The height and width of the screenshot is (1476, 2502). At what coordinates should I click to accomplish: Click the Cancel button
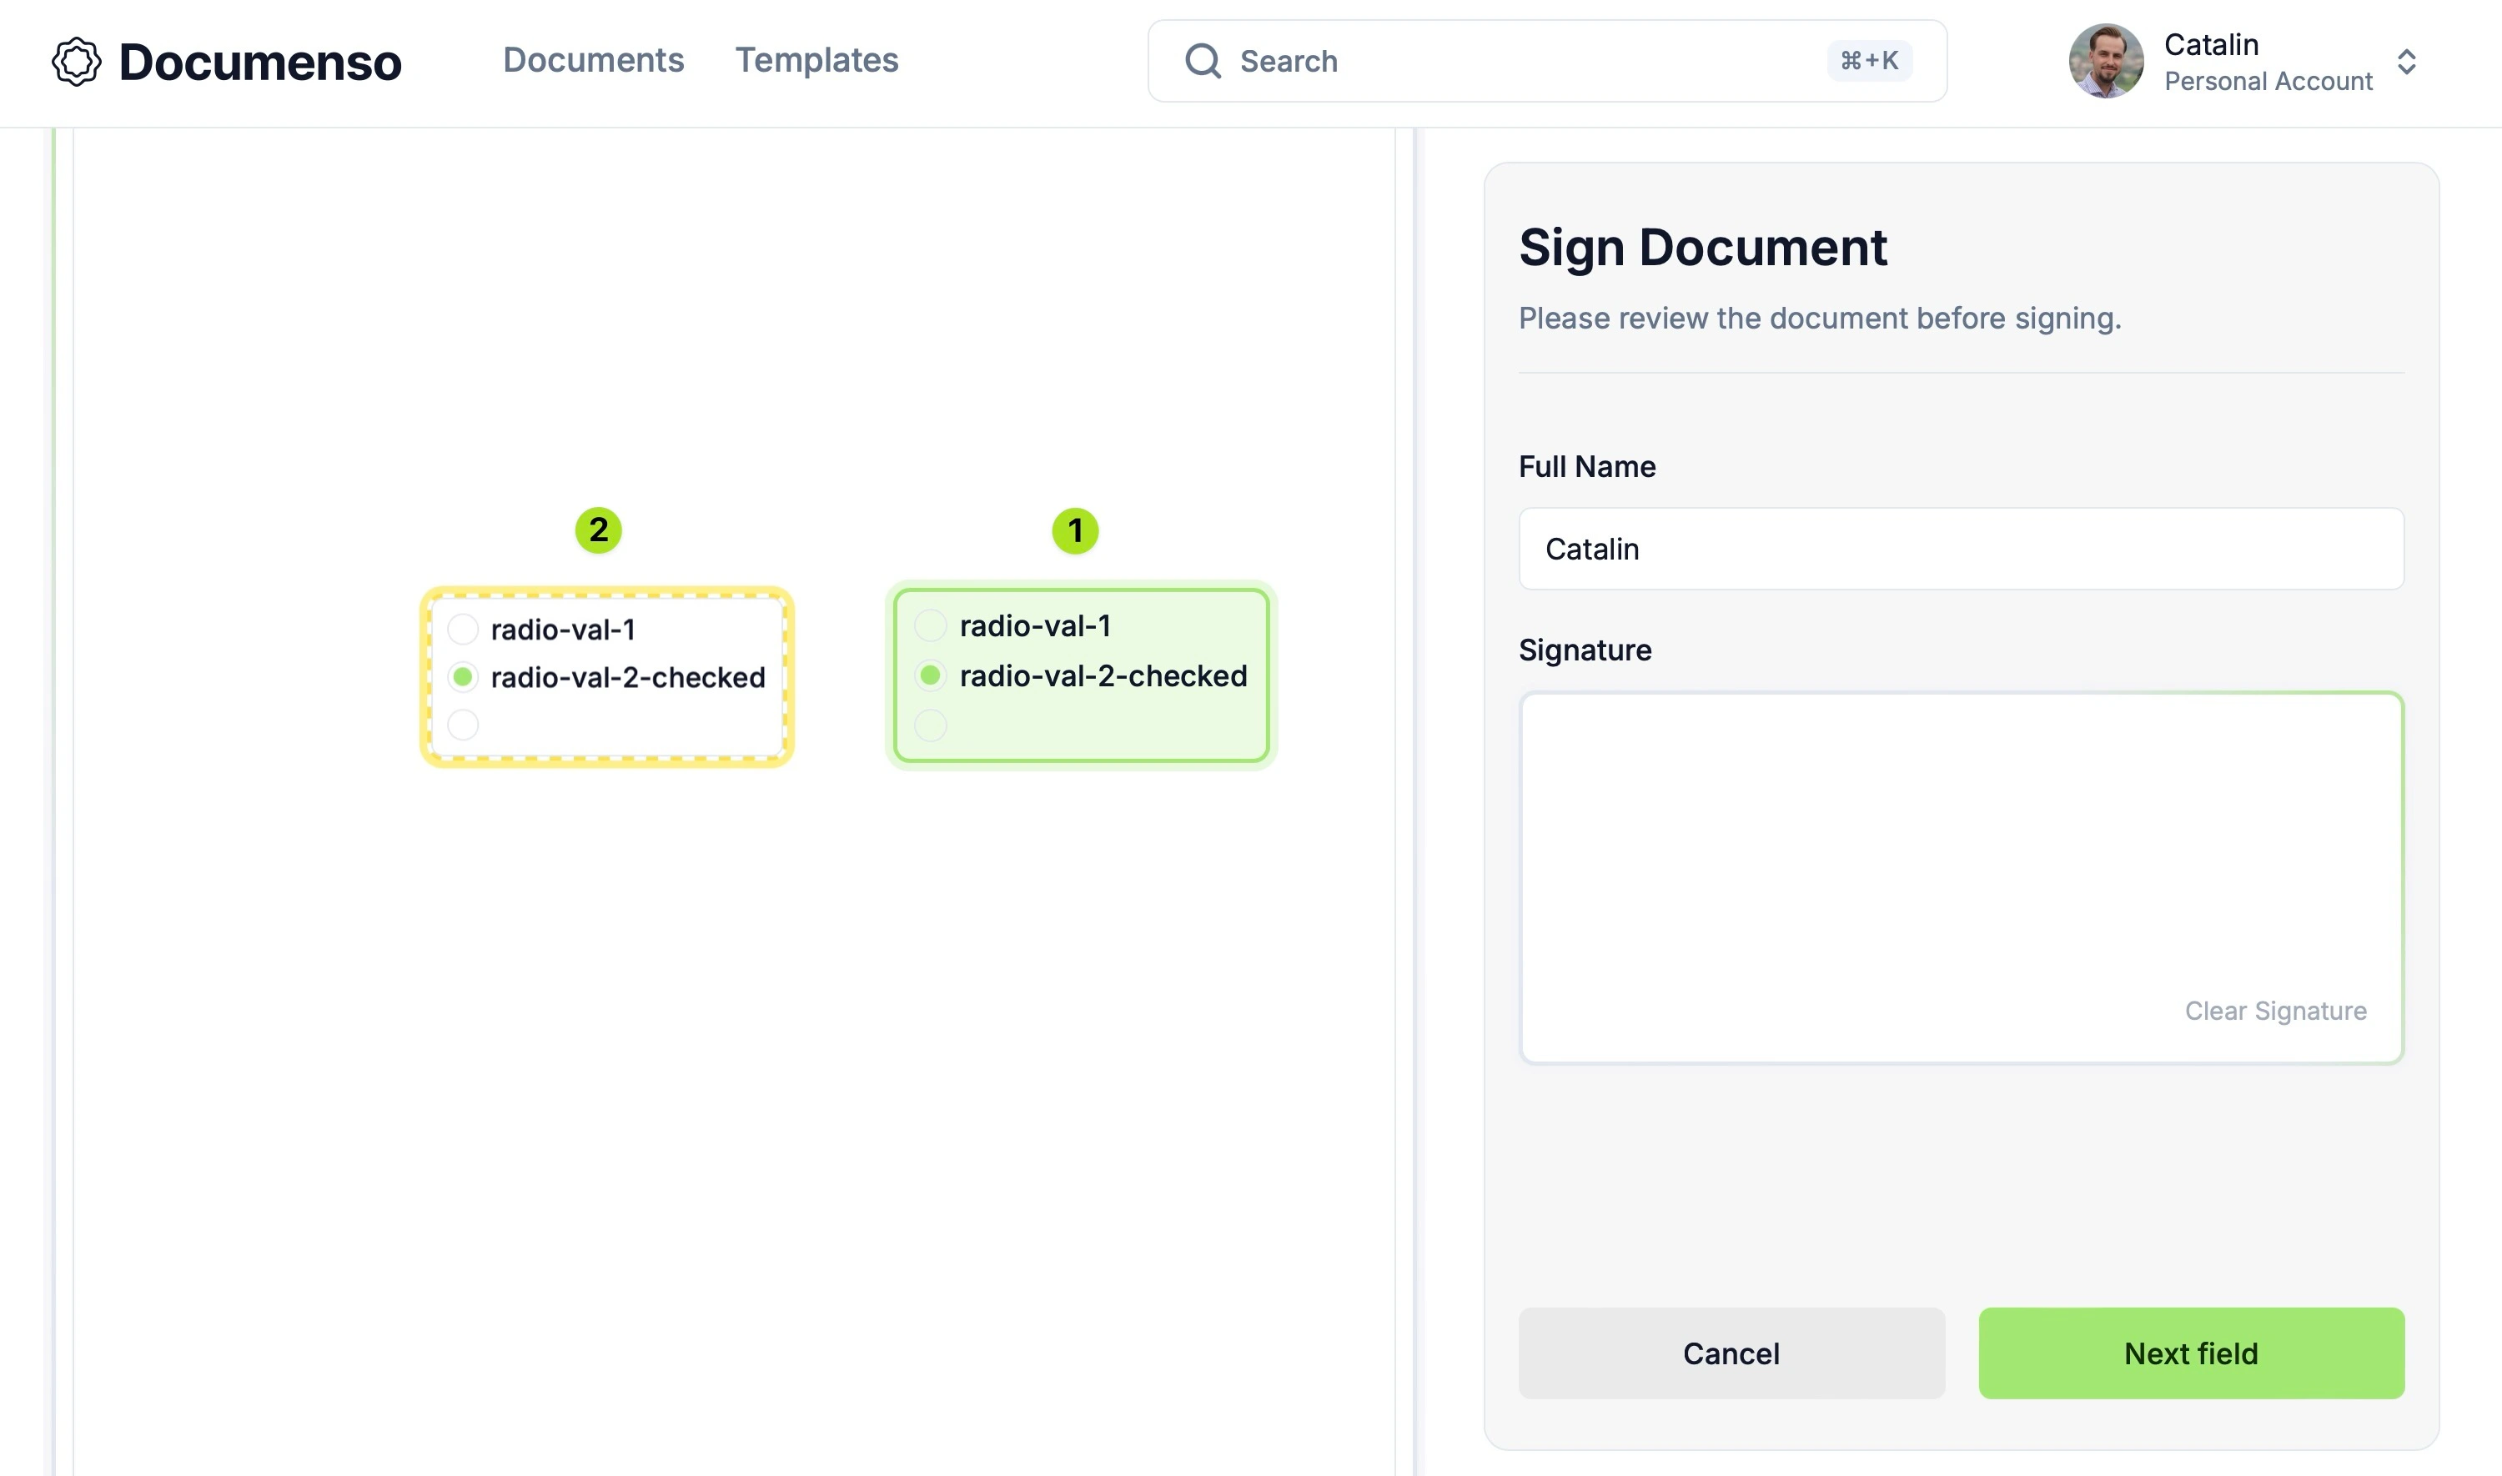[1731, 1353]
